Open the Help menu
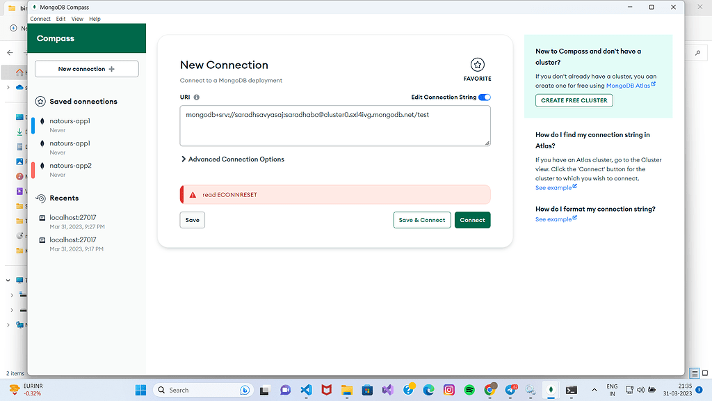712x401 pixels. [x=95, y=19]
